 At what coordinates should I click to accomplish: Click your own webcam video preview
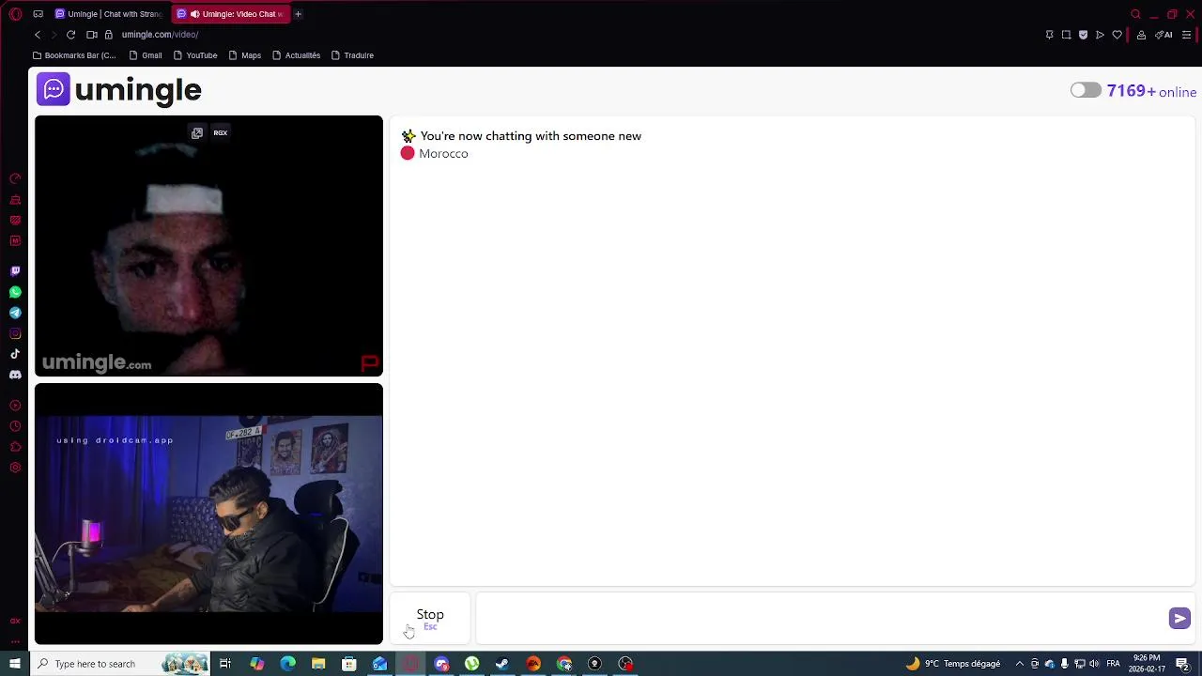pos(208,514)
